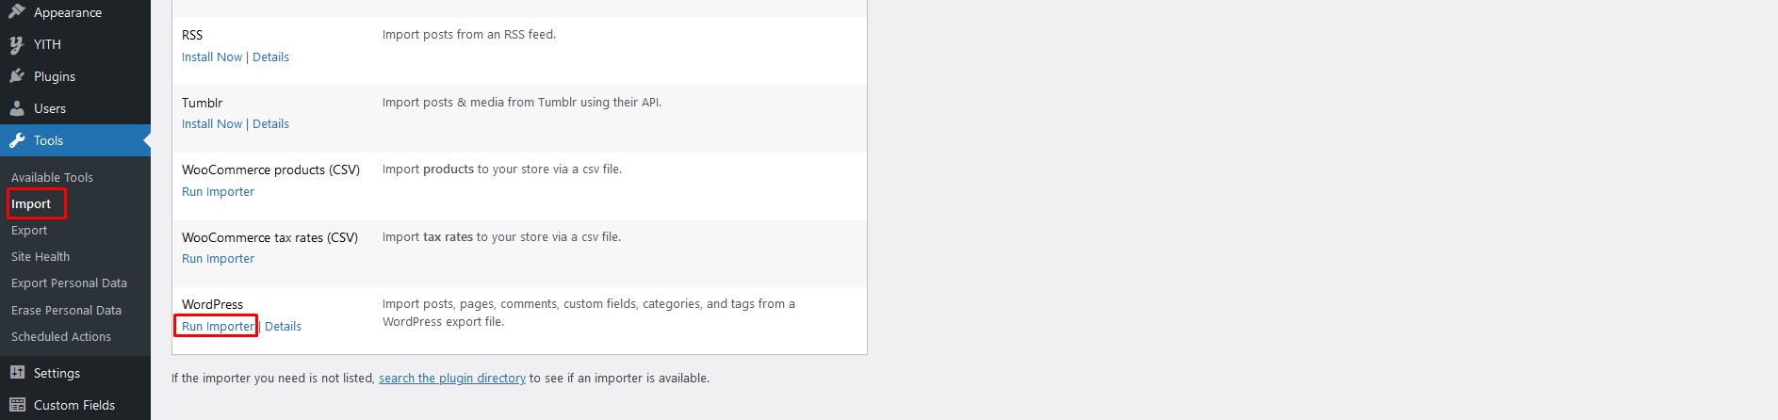1778x420 pixels.
Task: Click the Custom Fields grid icon
Action: [17, 405]
